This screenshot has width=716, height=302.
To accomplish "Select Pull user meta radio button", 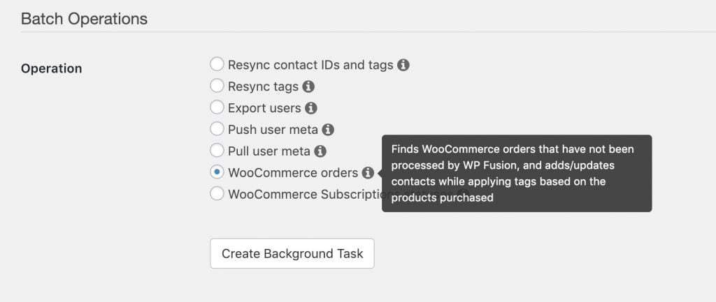I will click(217, 151).
